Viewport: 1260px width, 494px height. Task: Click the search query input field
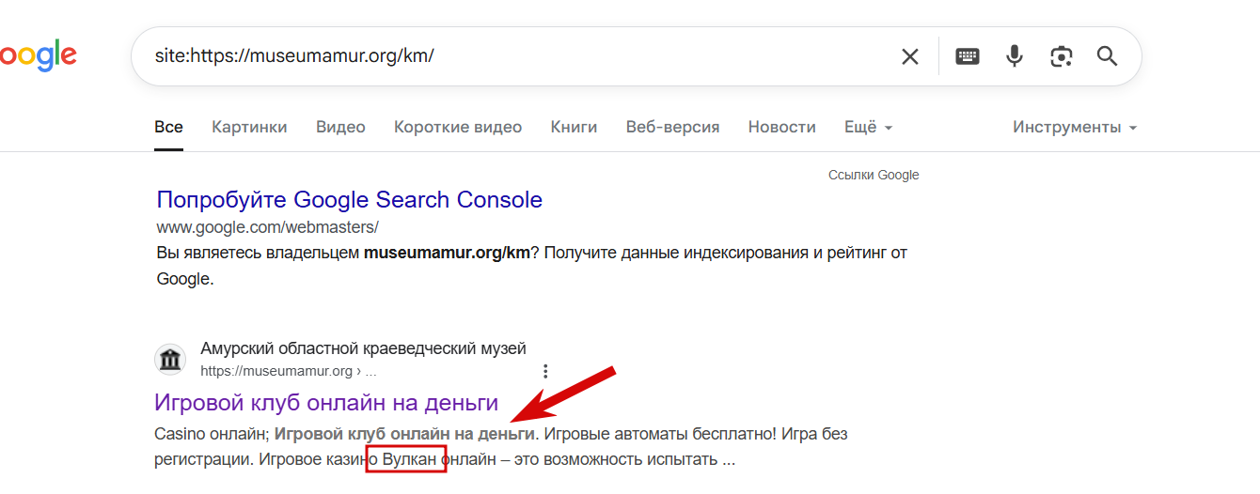click(x=517, y=56)
